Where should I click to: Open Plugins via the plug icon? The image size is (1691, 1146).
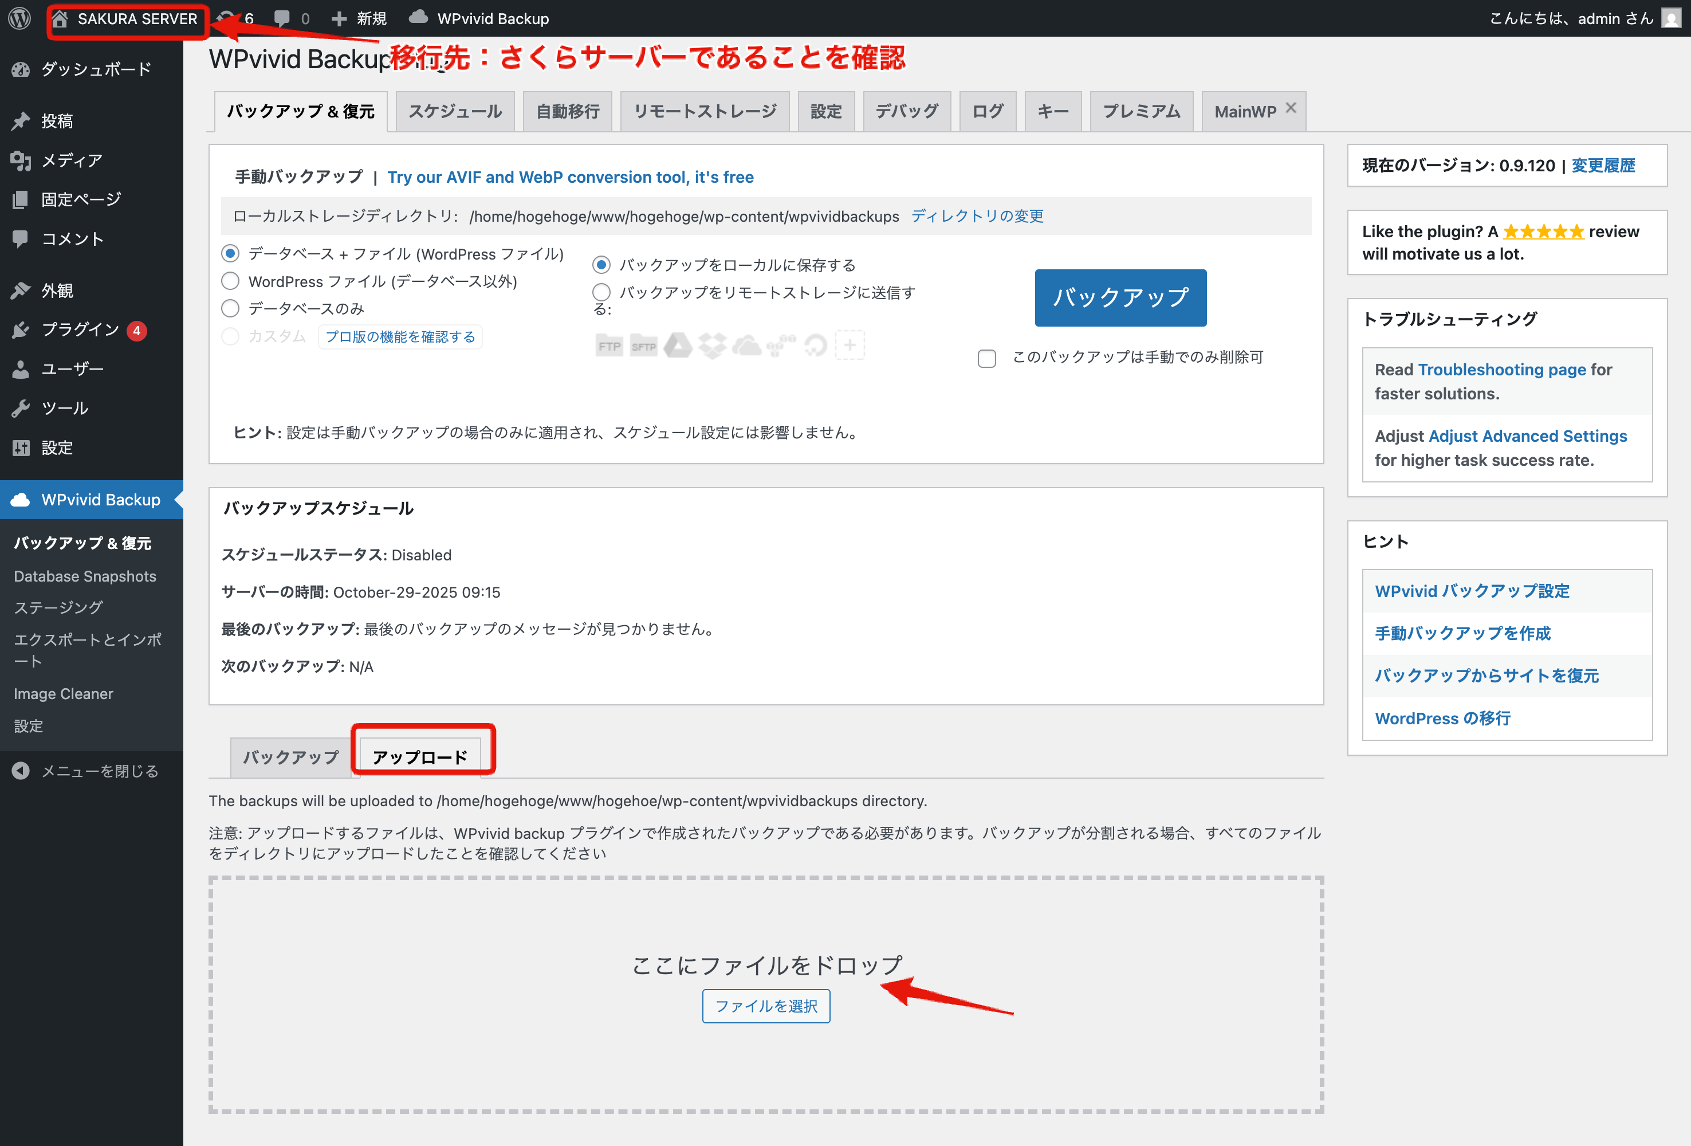click(x=21, y=329)
